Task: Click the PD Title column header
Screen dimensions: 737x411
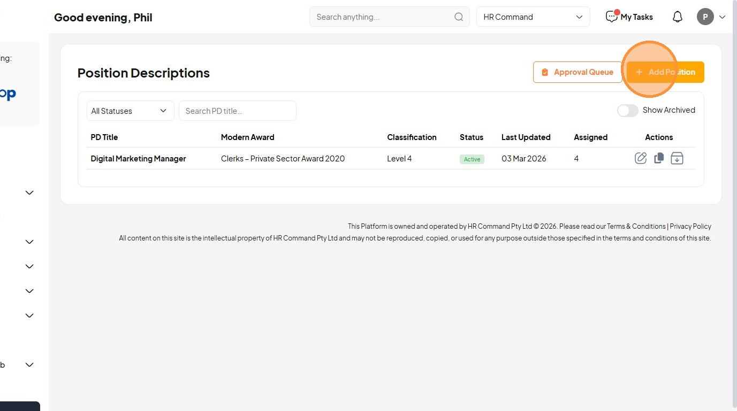Action: coord(104,137)
